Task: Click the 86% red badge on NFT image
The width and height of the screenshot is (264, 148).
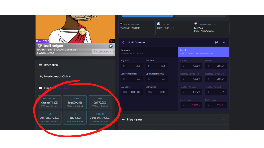Action: (x=112, y=41)
